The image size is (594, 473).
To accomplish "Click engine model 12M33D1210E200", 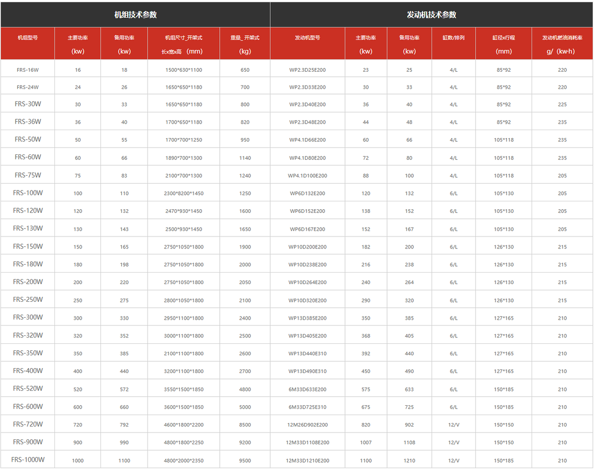I will click(x=307, y=461).
